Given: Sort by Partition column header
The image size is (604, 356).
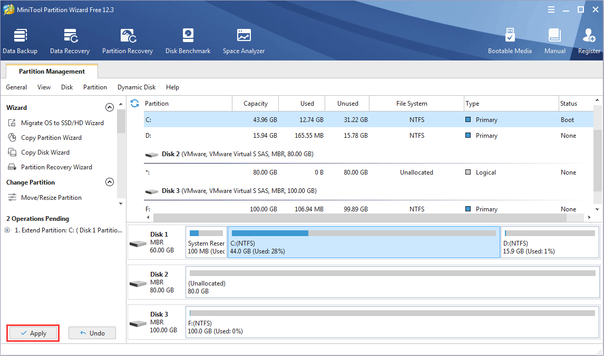Looking at the screenshot, I should coord(188,104).
